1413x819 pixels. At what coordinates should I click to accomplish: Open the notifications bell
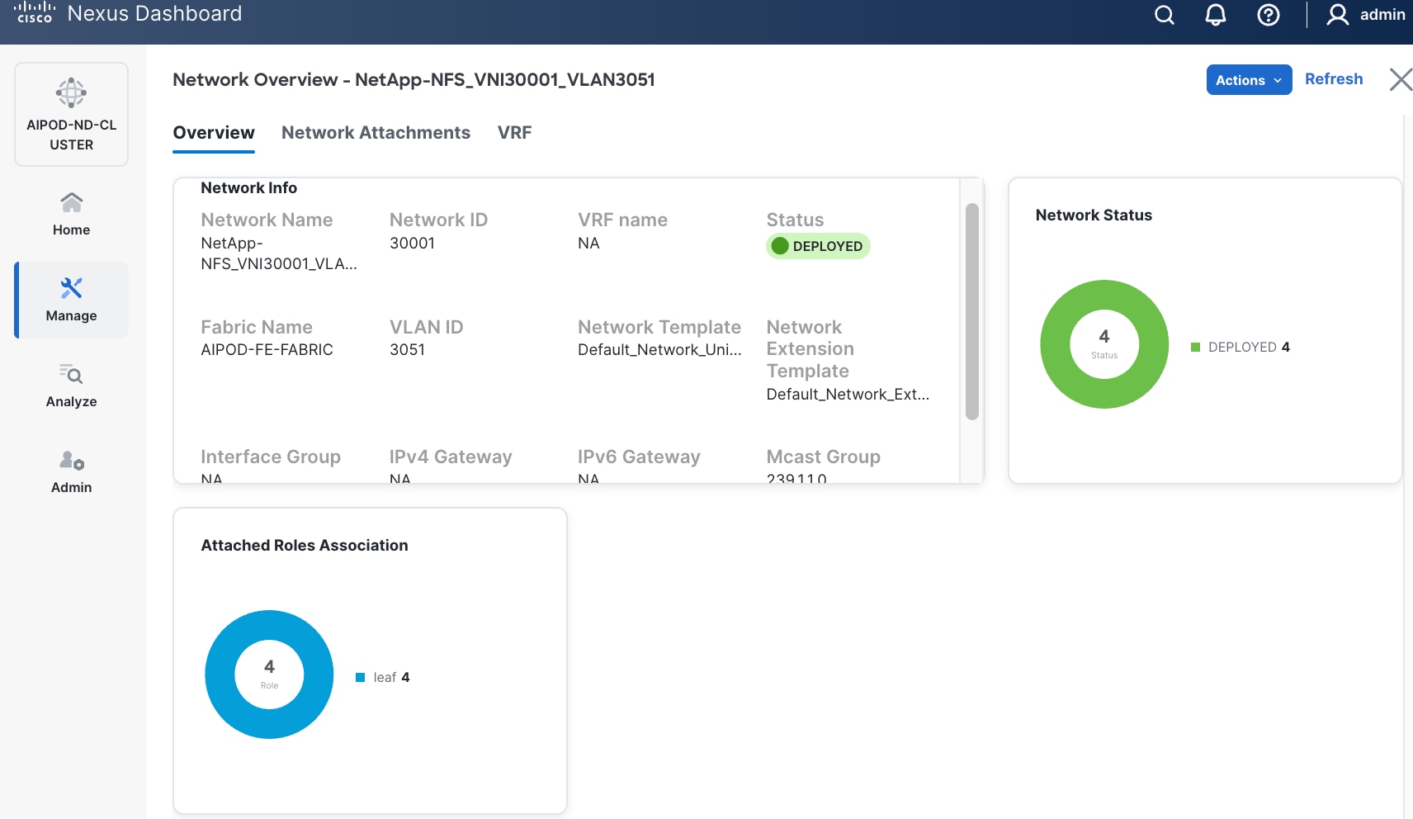[x=1216, y=15]
